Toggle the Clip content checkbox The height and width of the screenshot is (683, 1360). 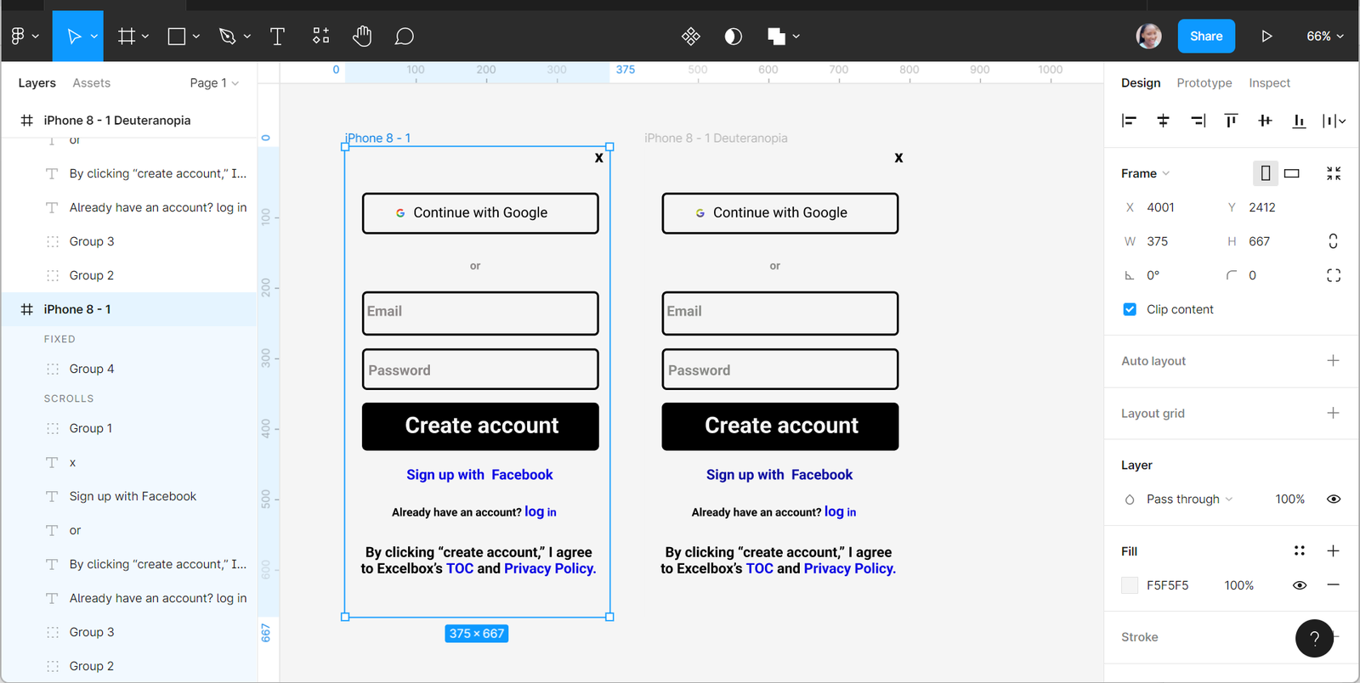coord(1130,309)
